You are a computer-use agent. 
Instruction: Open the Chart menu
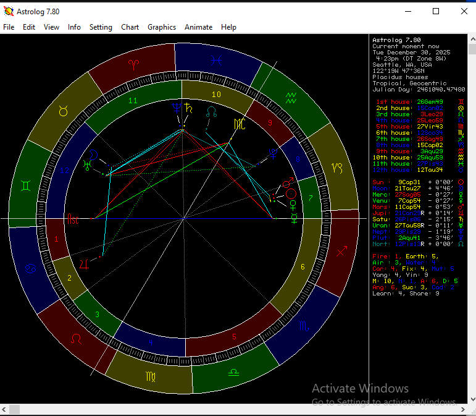tap(130, 27)
